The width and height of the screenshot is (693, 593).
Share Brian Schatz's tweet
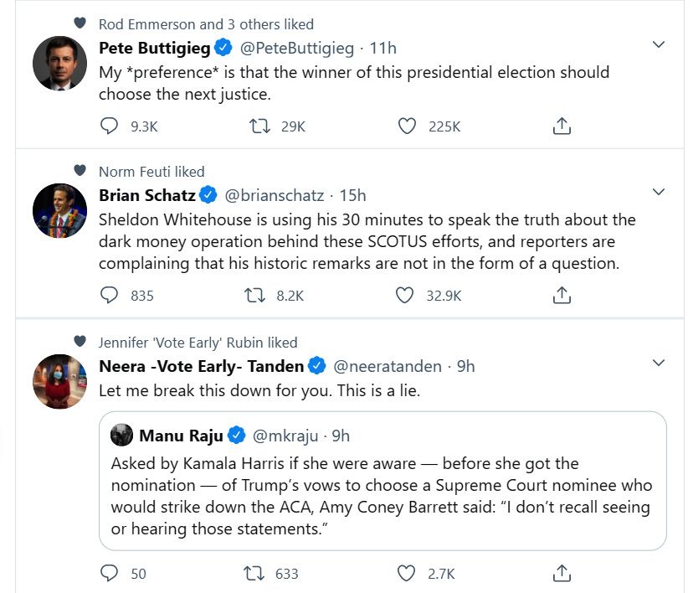click(562, 295)
